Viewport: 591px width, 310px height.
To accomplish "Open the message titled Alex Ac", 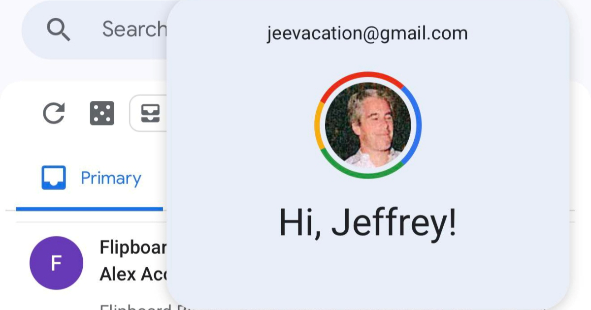I will (x=133, y=274).
